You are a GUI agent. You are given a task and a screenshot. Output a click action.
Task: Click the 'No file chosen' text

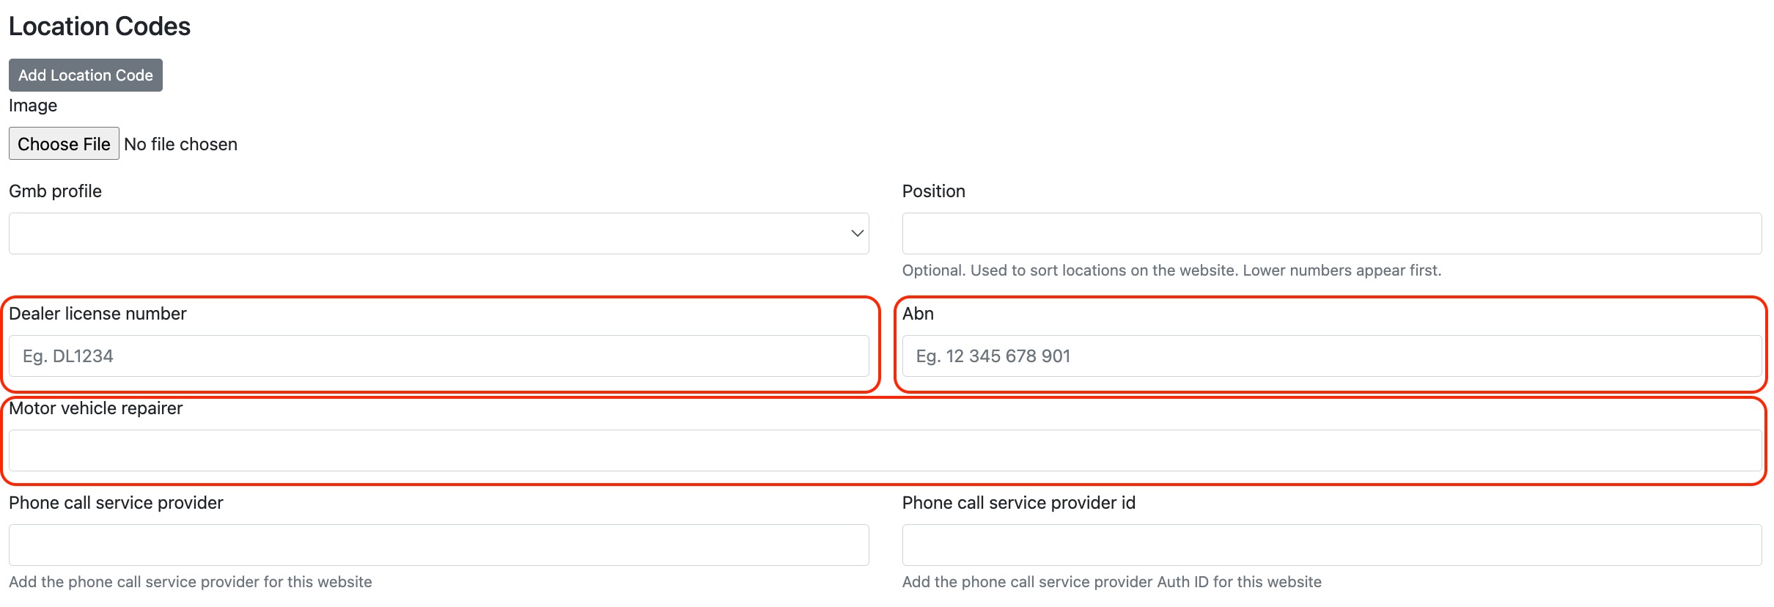coord(181,144)
